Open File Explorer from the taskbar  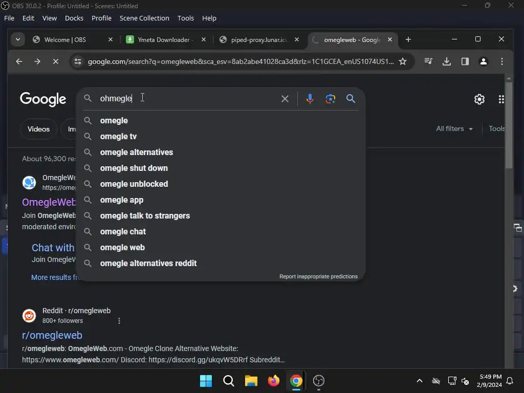(x=251, y=381)
